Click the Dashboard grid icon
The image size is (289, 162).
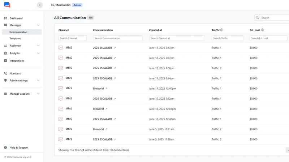click(x=5, y=18)
